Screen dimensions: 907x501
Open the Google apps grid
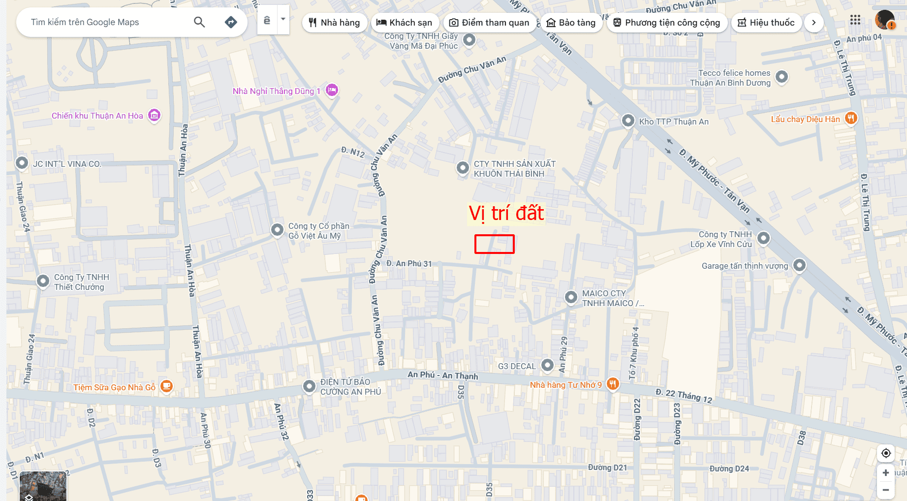(855, 20)
